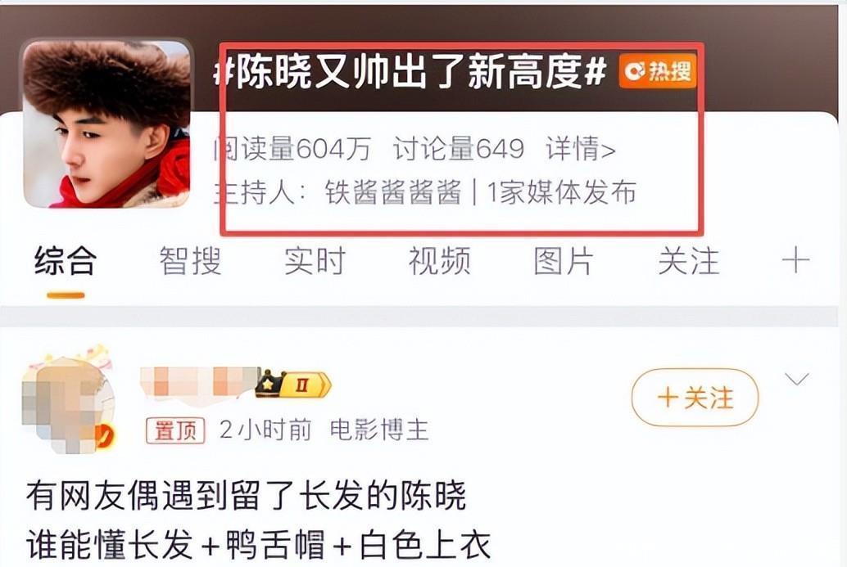Open host 铁酱酱酱酱 profile link

point(393,192)
